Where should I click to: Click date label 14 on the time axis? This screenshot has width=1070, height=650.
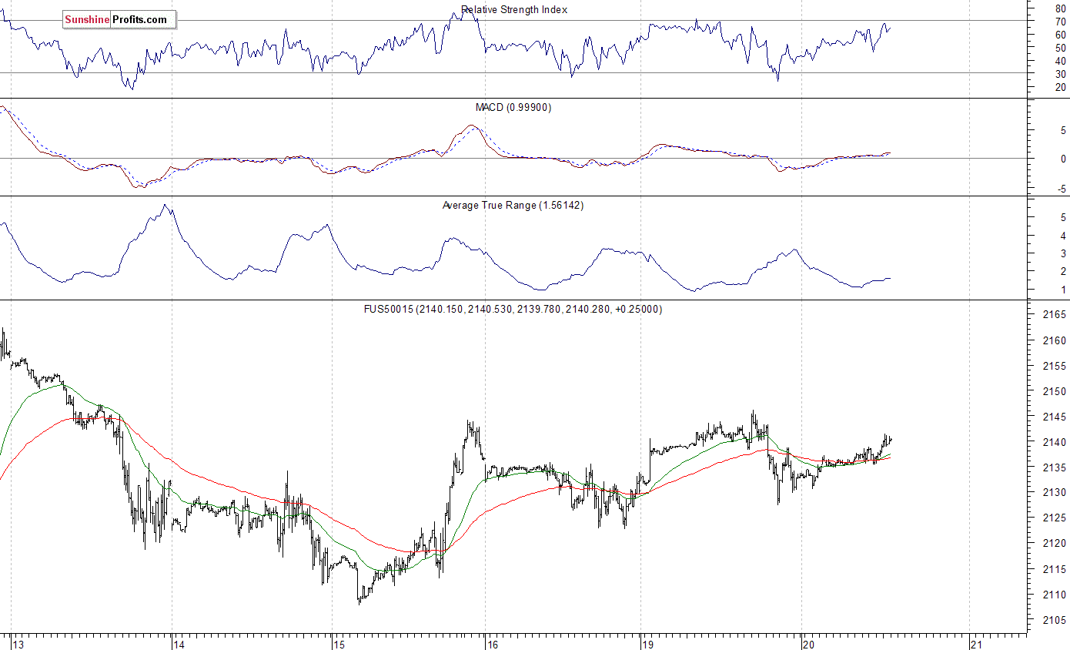(179, 644)
